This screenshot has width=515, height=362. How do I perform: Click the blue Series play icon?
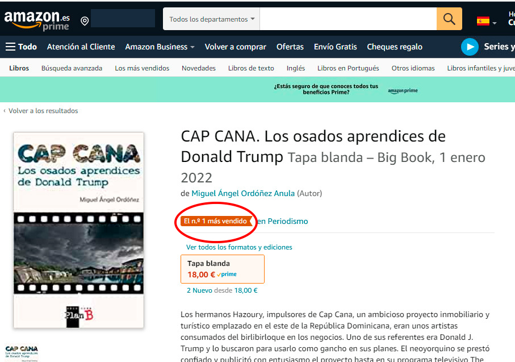(470, 47)
